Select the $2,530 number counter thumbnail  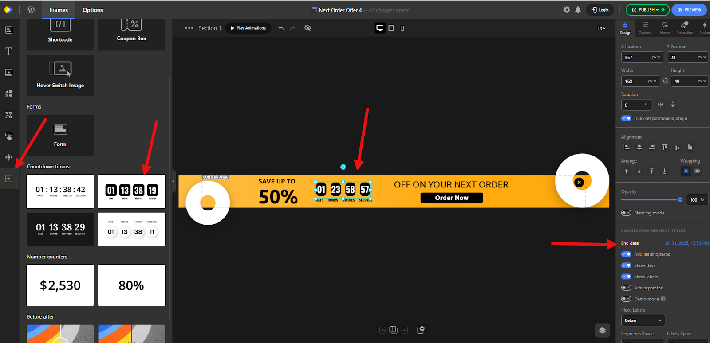60,285
